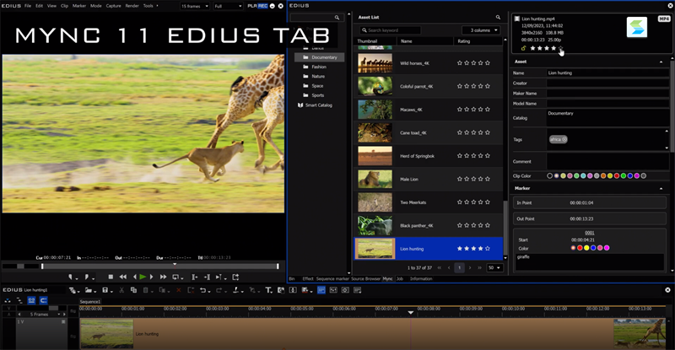Collapse the Asset section

(661, 62)
